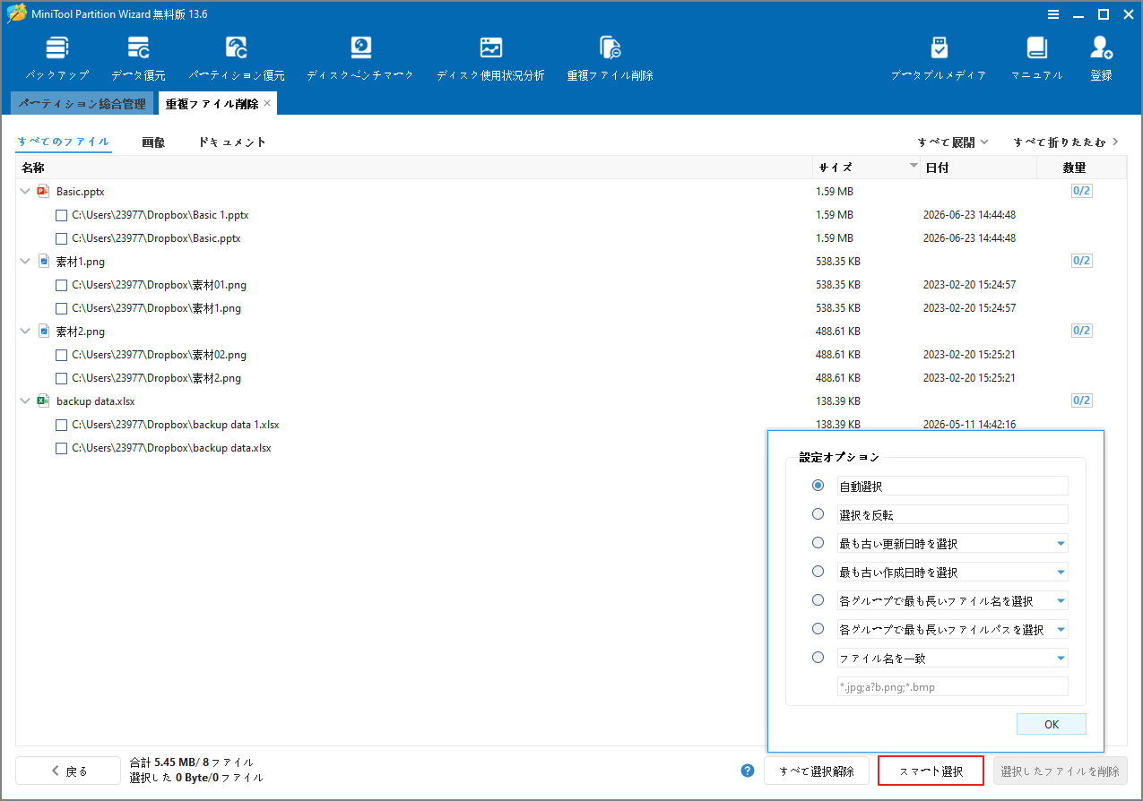The width and height of the screenshot is (1143, 801).
Task: Launch パーティション復元 (Partition Recovery) tool
Action: (237, 59)
